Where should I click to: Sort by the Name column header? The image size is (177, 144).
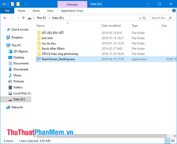pyautogui.click(x=68, y=26)
